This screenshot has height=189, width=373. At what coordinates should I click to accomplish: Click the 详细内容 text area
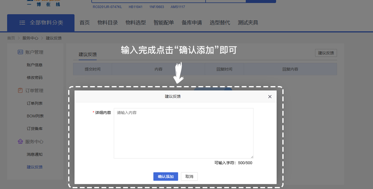coord(183,133)
